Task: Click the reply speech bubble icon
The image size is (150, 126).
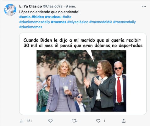Action: tap(50, 121)
